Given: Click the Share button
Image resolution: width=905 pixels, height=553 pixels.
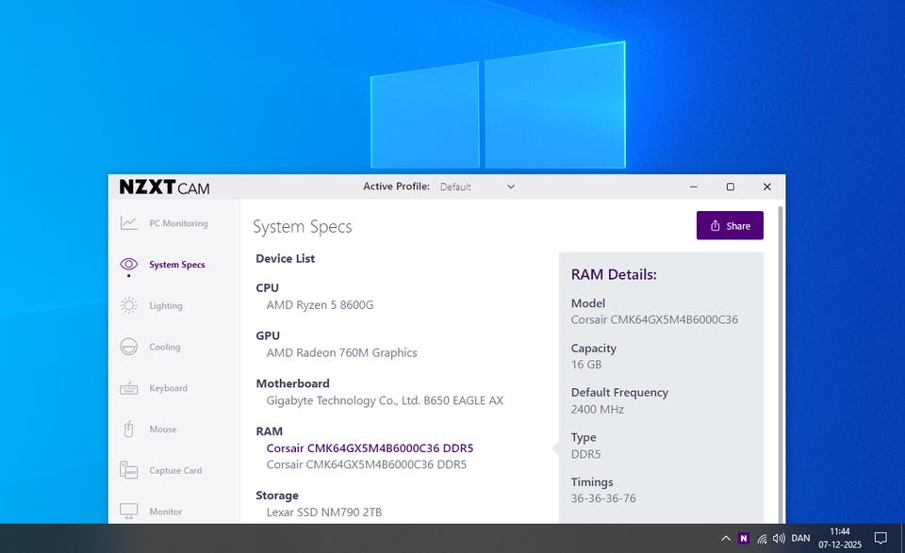Looking at the screenshot, I should (x=730, y=226).
